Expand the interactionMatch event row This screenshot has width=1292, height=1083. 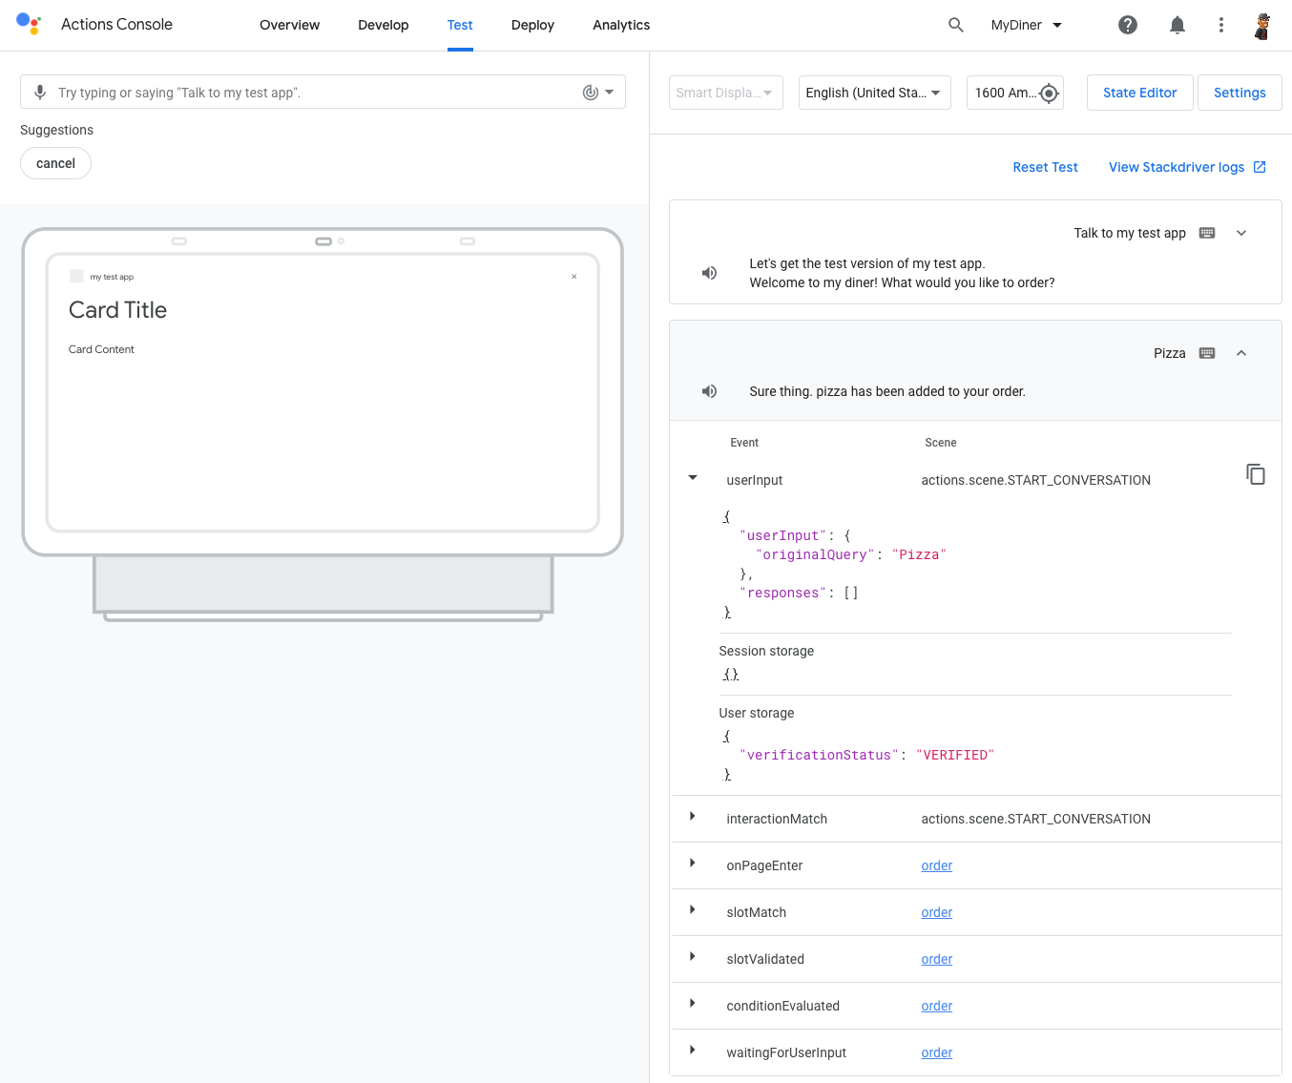pos(693,817)
